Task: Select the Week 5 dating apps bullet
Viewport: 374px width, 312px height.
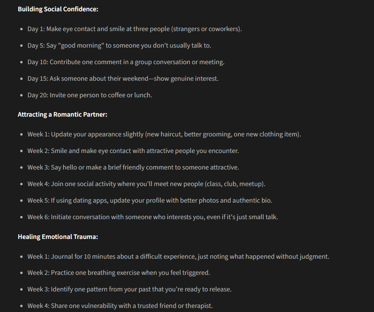Action: click(x=149, y=201)
